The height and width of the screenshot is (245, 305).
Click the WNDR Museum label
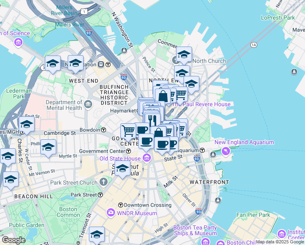(x=137, y=213)
